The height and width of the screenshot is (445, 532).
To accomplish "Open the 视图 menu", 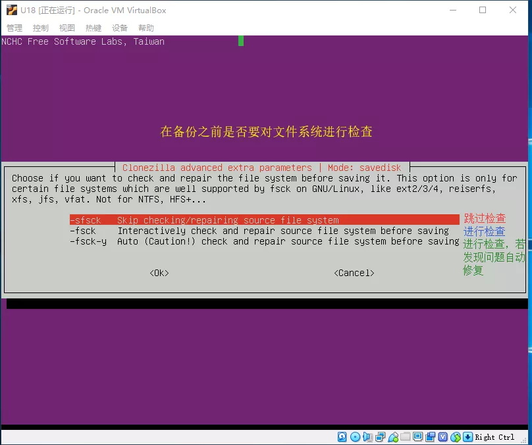I will (x=67, y=28).
